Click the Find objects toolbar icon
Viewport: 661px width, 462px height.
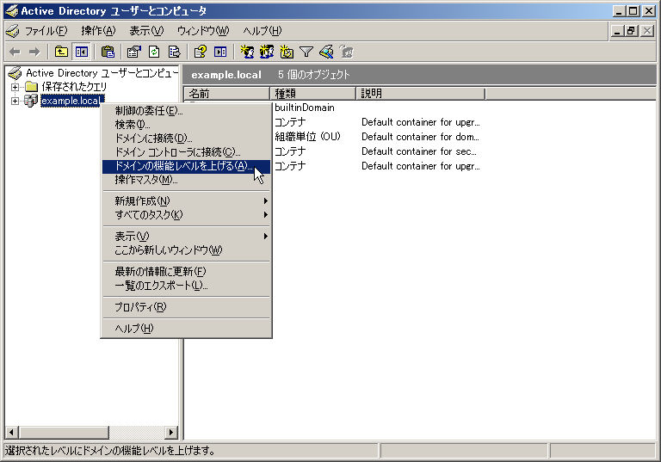[x=326, y=52]
